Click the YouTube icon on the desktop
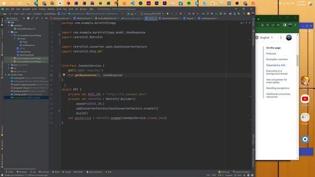 click(305, 99)
